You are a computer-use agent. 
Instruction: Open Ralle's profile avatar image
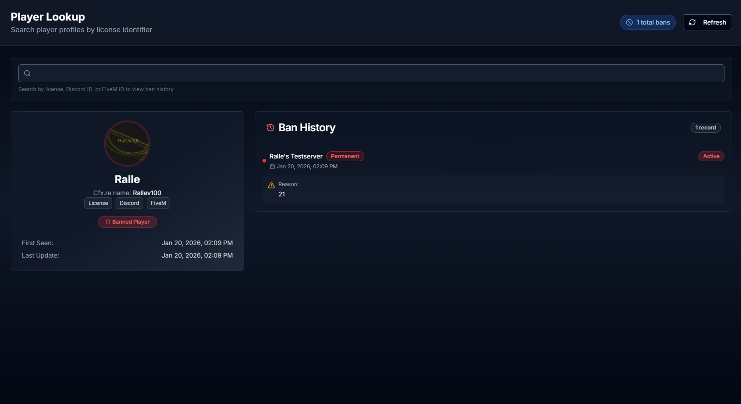click(x=127, y=144)
